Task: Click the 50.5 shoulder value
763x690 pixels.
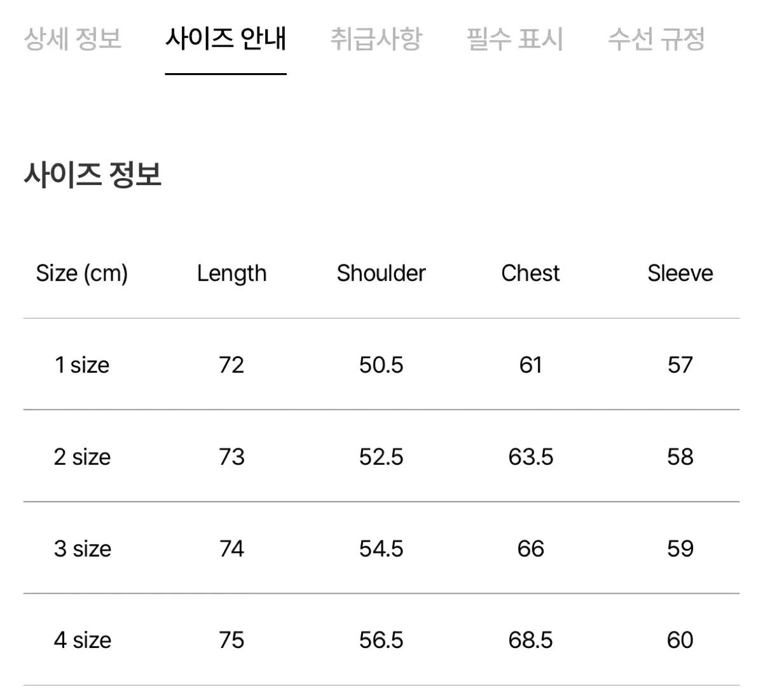Action: coord(381,365)
